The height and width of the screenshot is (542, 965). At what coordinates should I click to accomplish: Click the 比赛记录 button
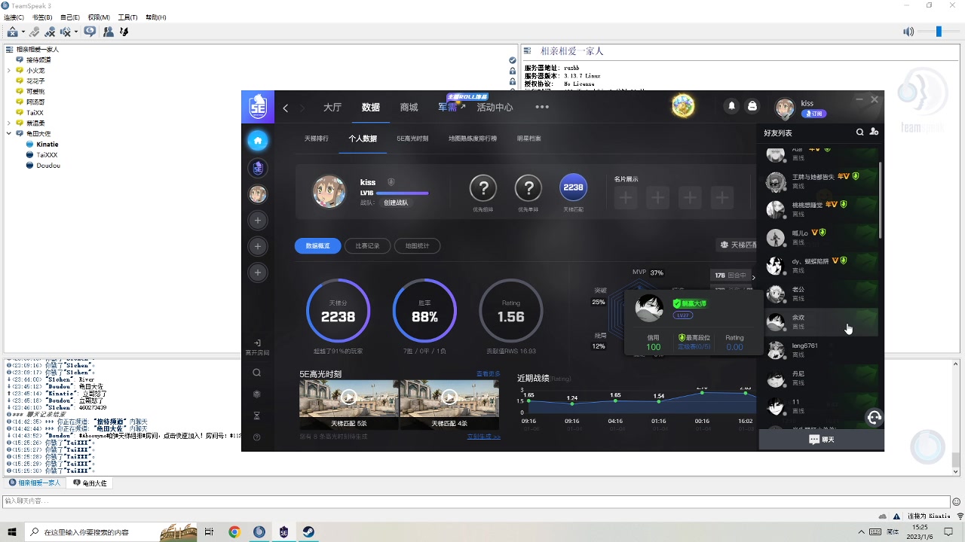(x=368, y=245)
